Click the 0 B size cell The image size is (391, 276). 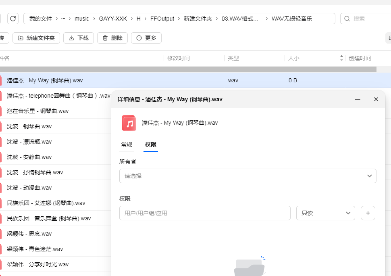click(293, 80)
